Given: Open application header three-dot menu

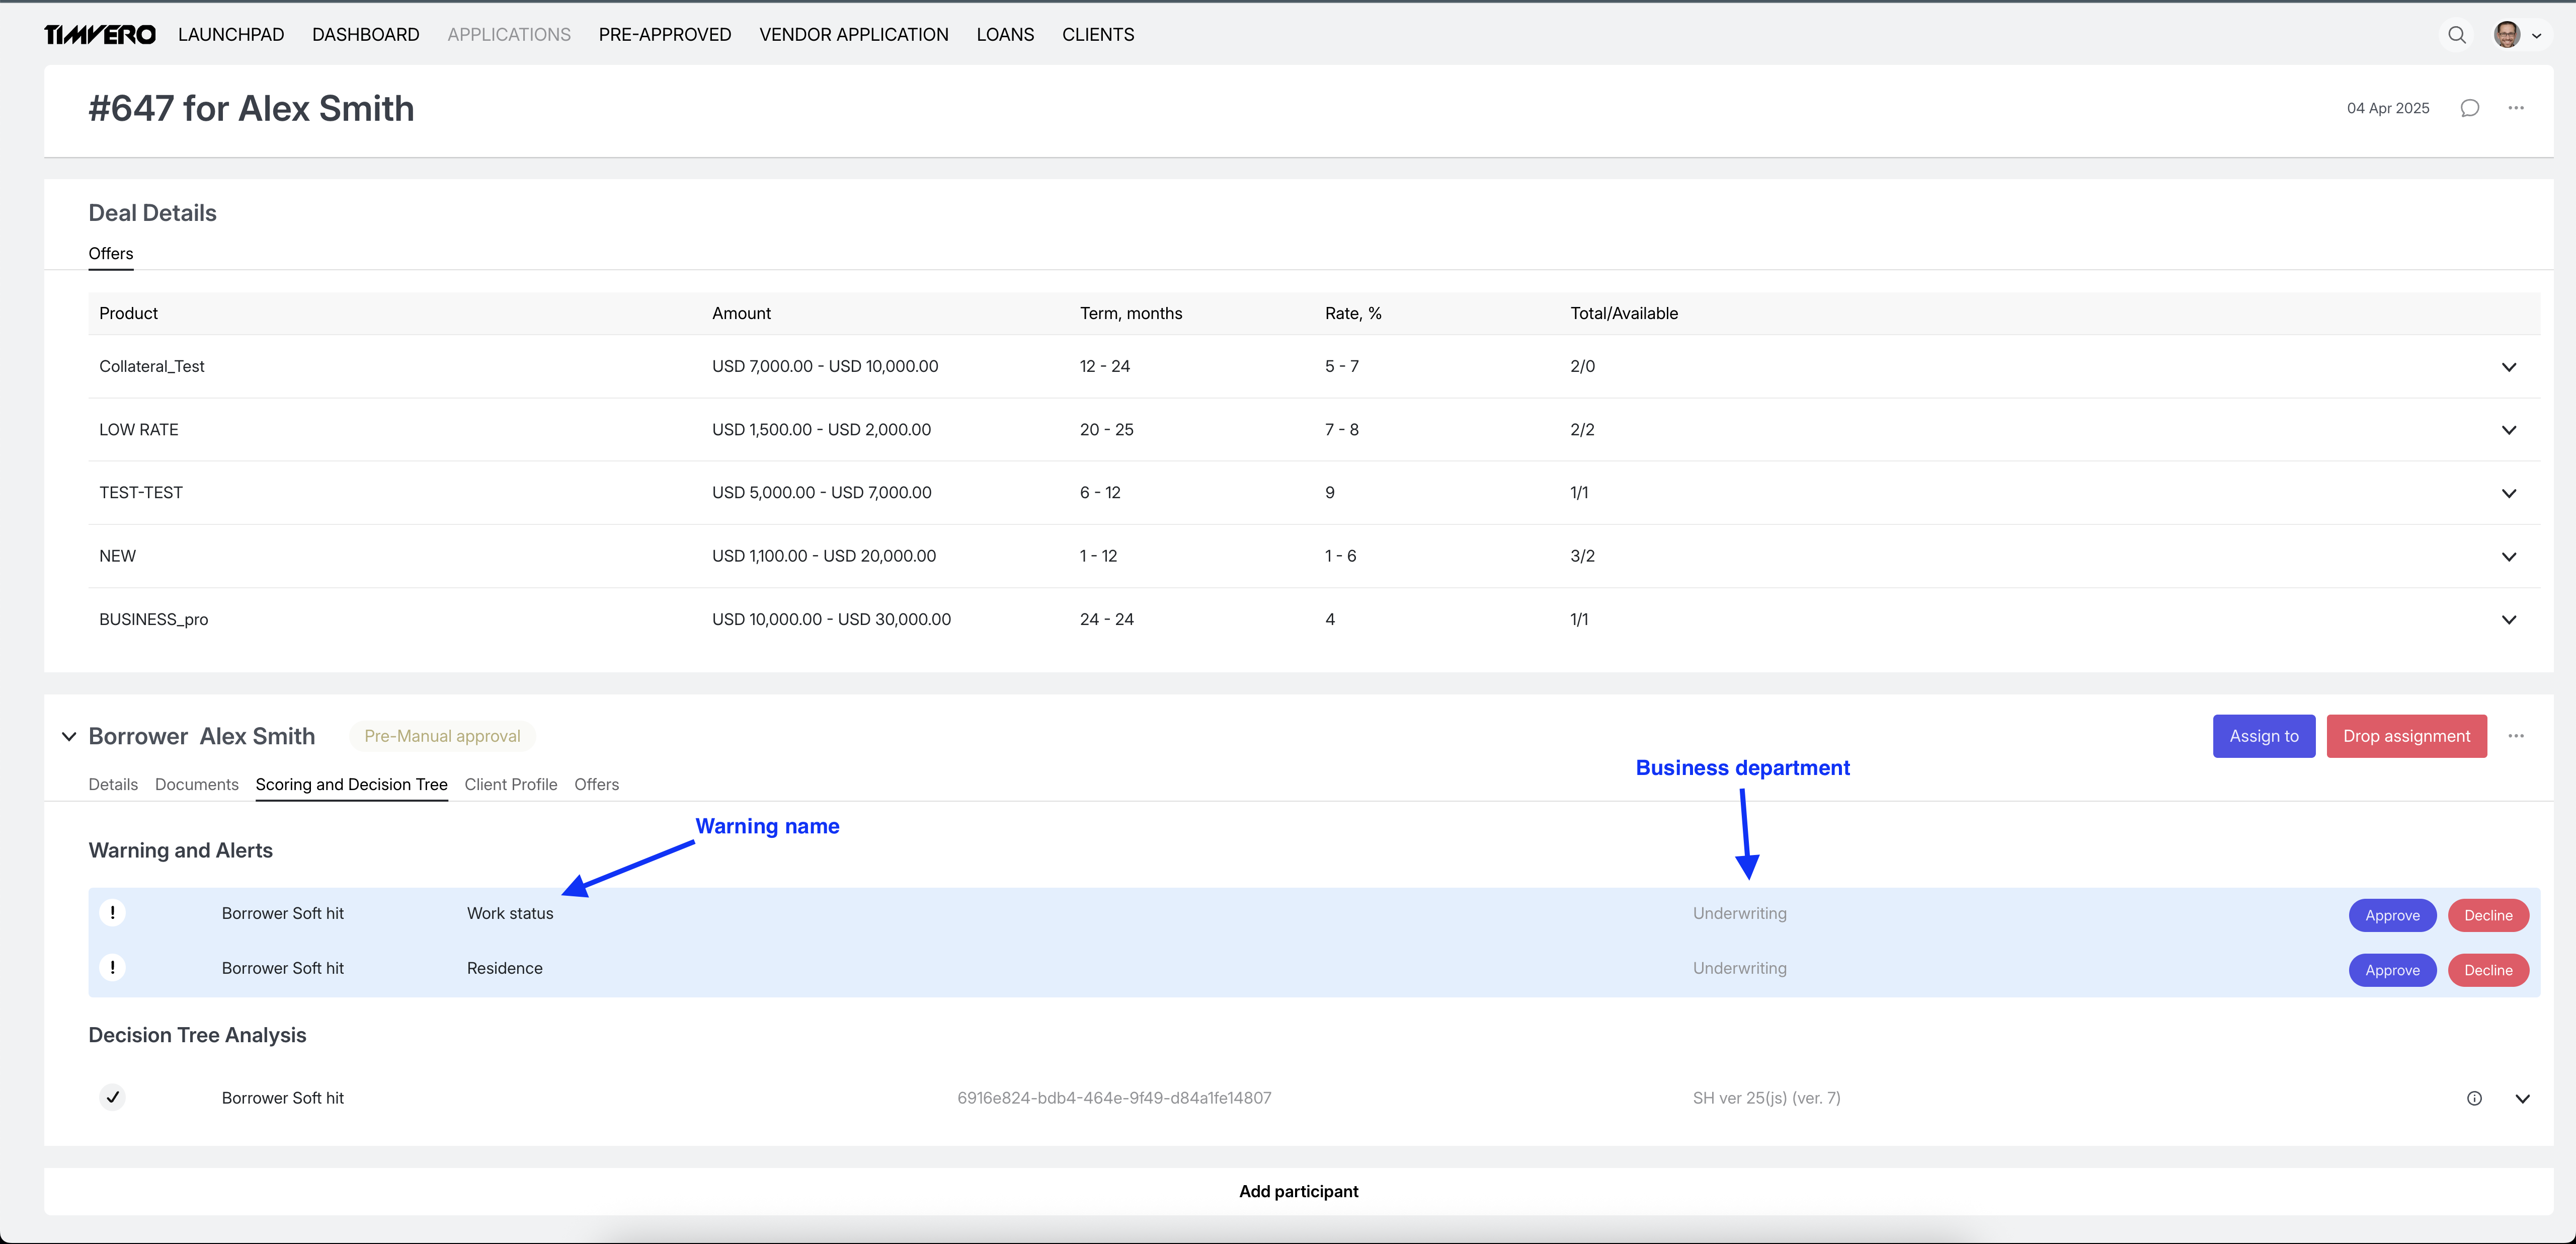Looking at the screenshot, I should [2516, 108].
